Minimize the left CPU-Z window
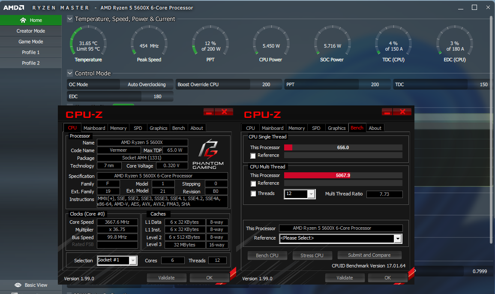 point(209,112)
